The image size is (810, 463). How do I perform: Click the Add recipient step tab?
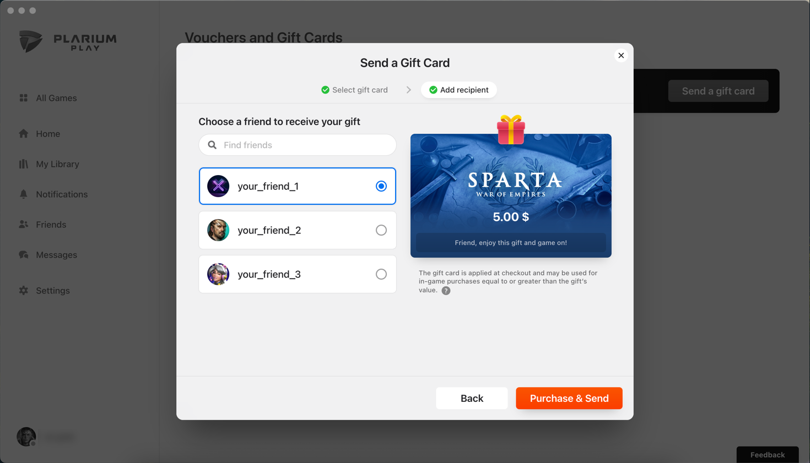coord(459,90)
